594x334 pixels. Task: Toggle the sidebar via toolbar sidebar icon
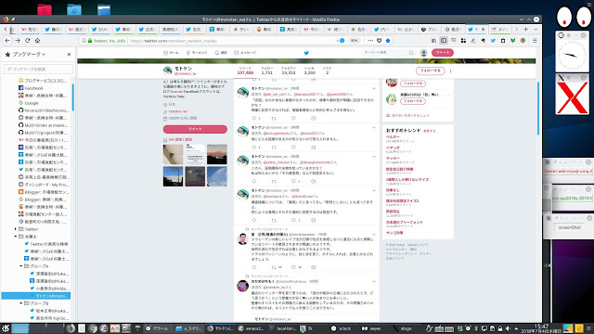(x=444, y=41)
